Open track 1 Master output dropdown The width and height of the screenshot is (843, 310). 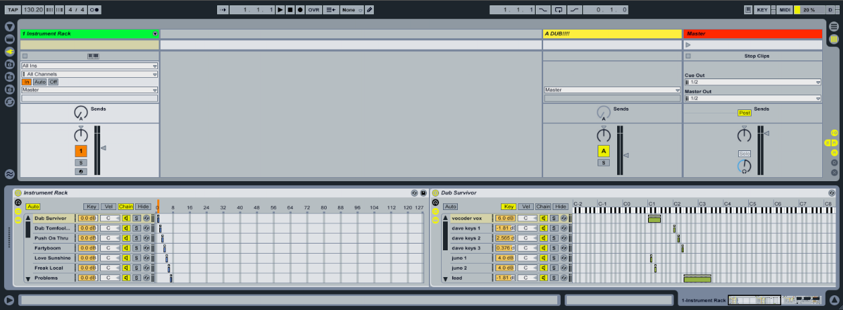[89, 90]
